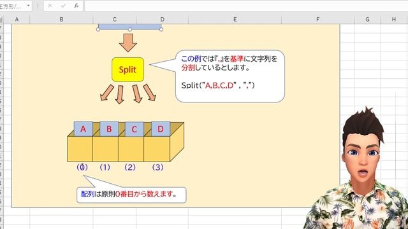Select the blue box labeled B
This screenshot has width=408, height=229.
pyautogui.click(x=109, y=128)
